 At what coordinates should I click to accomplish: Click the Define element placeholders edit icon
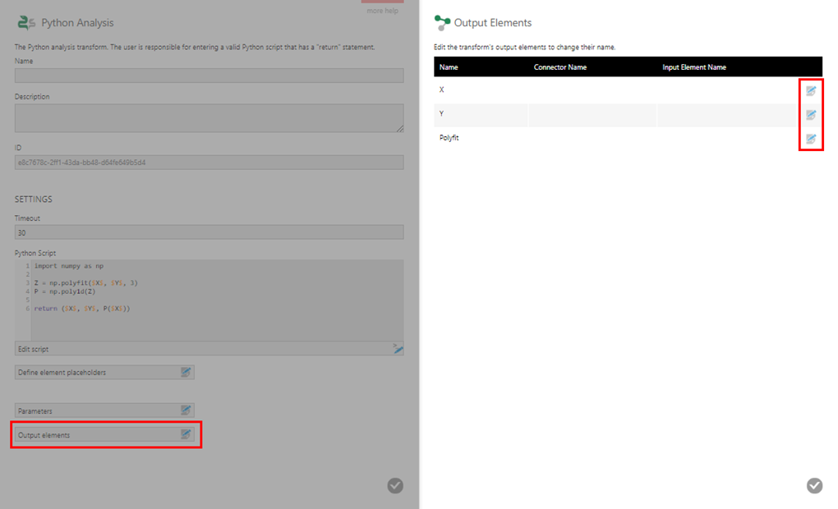pyautogui.click(x=186, y=372)
